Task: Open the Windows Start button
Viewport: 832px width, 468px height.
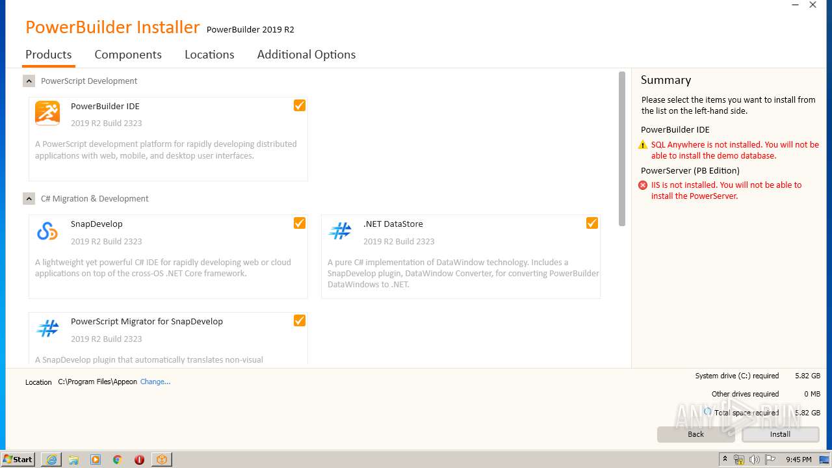Action: [18, 460]
